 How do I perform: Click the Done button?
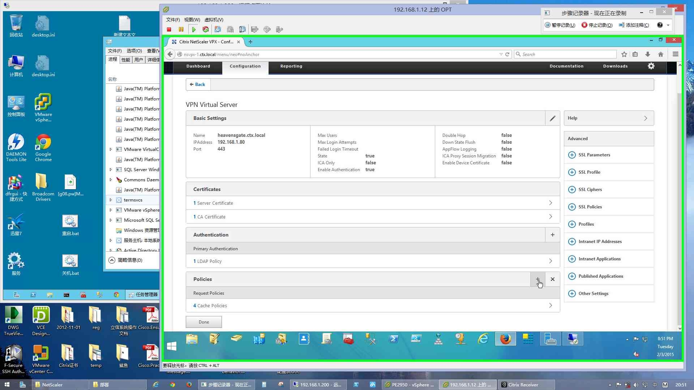(x=204, y=322)
